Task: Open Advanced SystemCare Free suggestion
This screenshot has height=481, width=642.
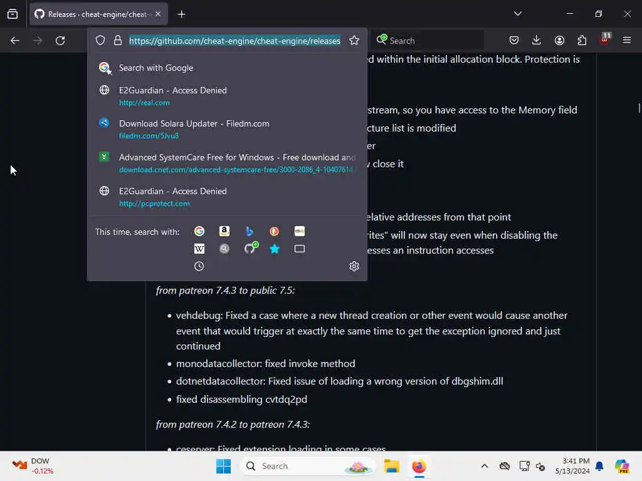Action: (x=227, y=163)
